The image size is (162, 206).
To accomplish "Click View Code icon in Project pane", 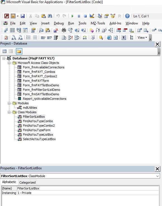I will [x=4, y=51].
